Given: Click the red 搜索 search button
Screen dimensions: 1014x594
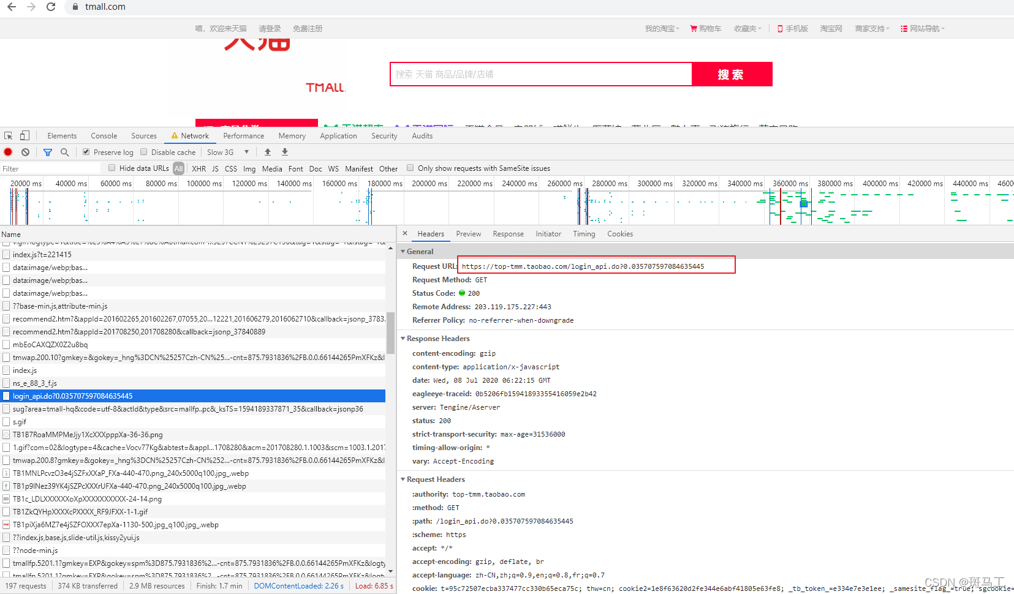Looking at the screenshot, I should 732,74.
